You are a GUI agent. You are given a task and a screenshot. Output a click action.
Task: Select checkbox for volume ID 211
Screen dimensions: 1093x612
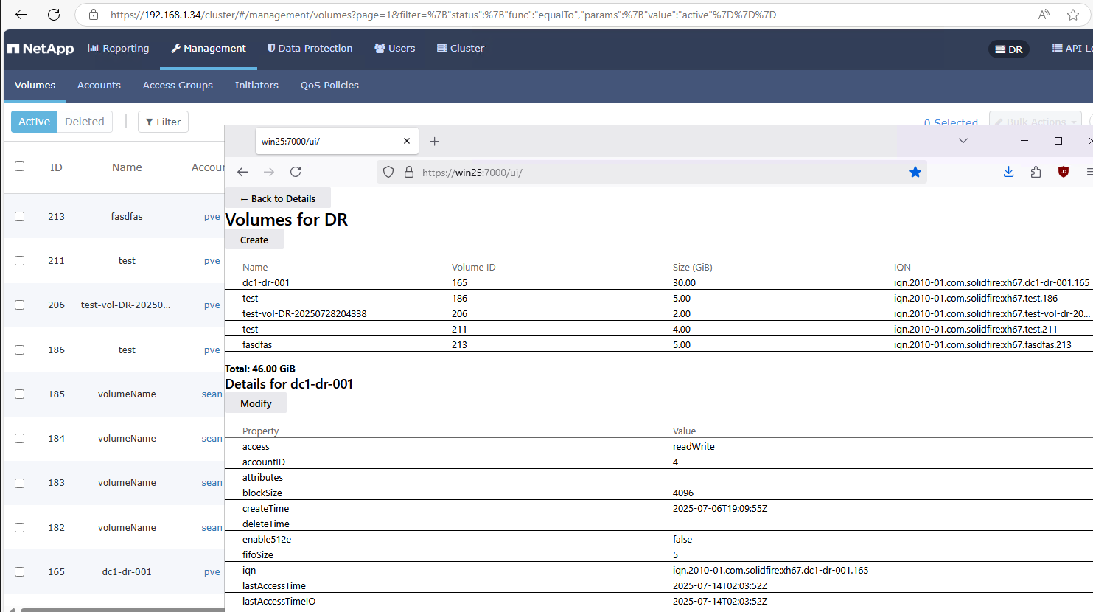pyautogui.click(x=20, y=261)
